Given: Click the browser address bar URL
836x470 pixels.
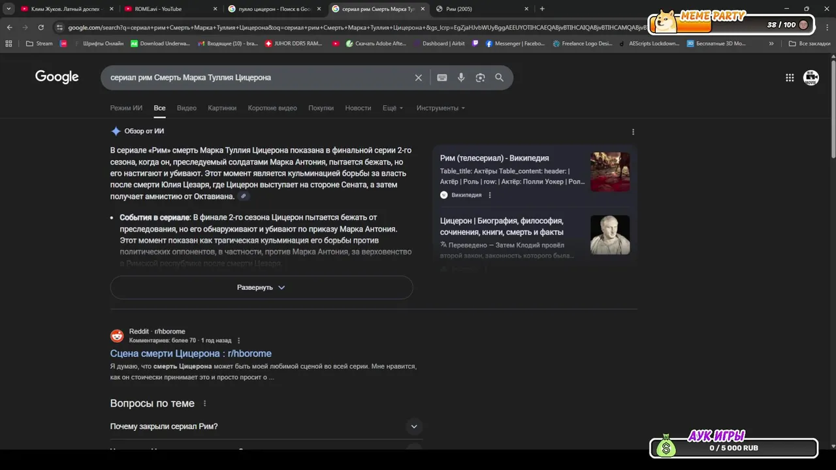Looking at the screenshot, I should coord(356,27).
